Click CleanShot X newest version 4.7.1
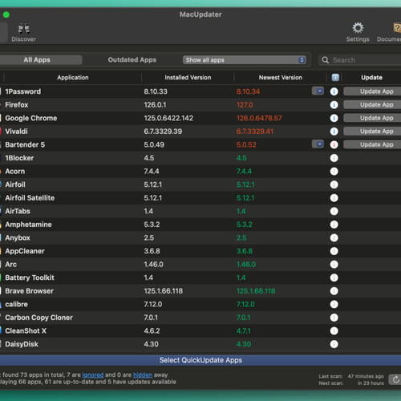This screenshot has width=401, height=401. coord(244,331)
